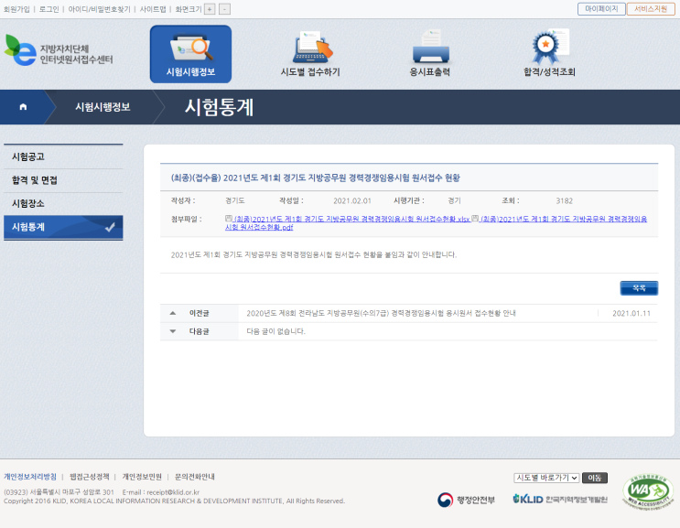Click the WA web accessibility mark
The height and width of the screenshot is (528, 680).
(648, 492)
